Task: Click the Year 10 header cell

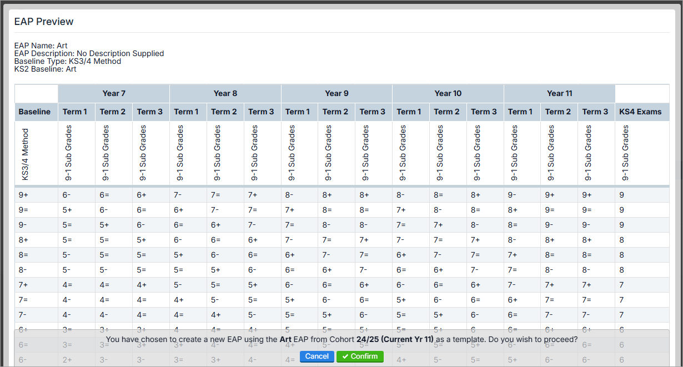Action: [x=448, y=93]
